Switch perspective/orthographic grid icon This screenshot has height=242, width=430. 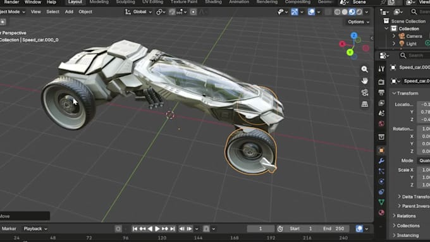point(364,104)
